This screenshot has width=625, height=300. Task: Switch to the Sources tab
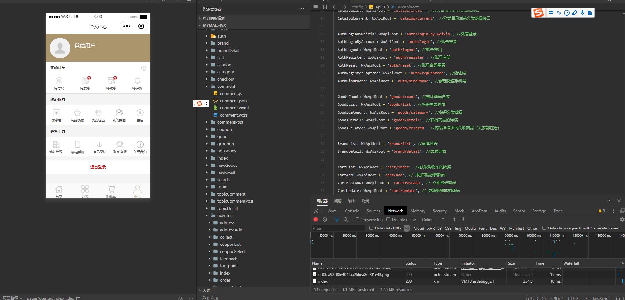click(x=373, y=211)
